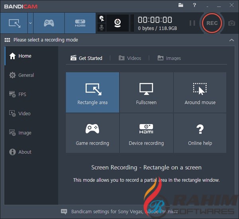Viewport: 239px width, 219px height.
Task: Click 'Please select a recording mode' text
Action: pos(46,40)
